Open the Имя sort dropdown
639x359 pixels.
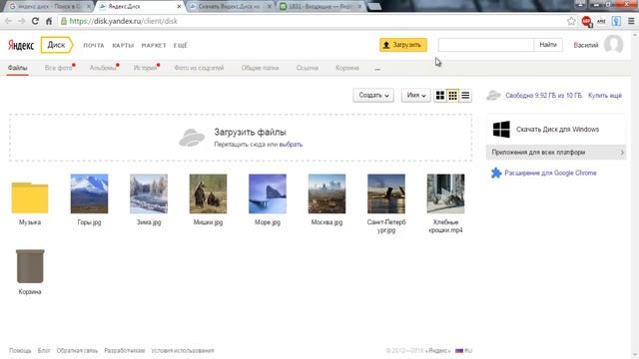coord(415,96)
